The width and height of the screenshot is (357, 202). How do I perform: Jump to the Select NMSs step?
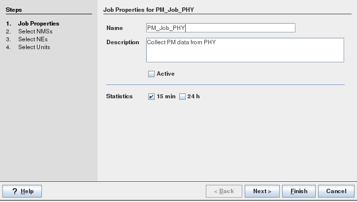pos(35,31)
